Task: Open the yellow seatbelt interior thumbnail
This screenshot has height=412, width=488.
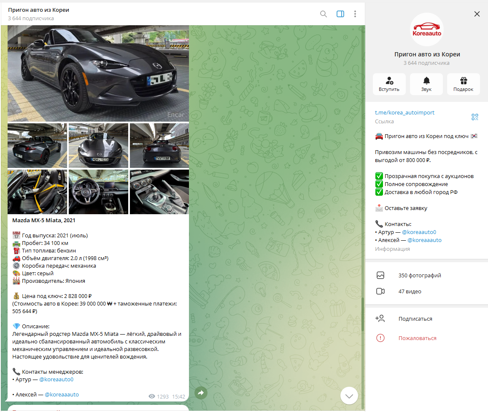Action: click(37, 192)
